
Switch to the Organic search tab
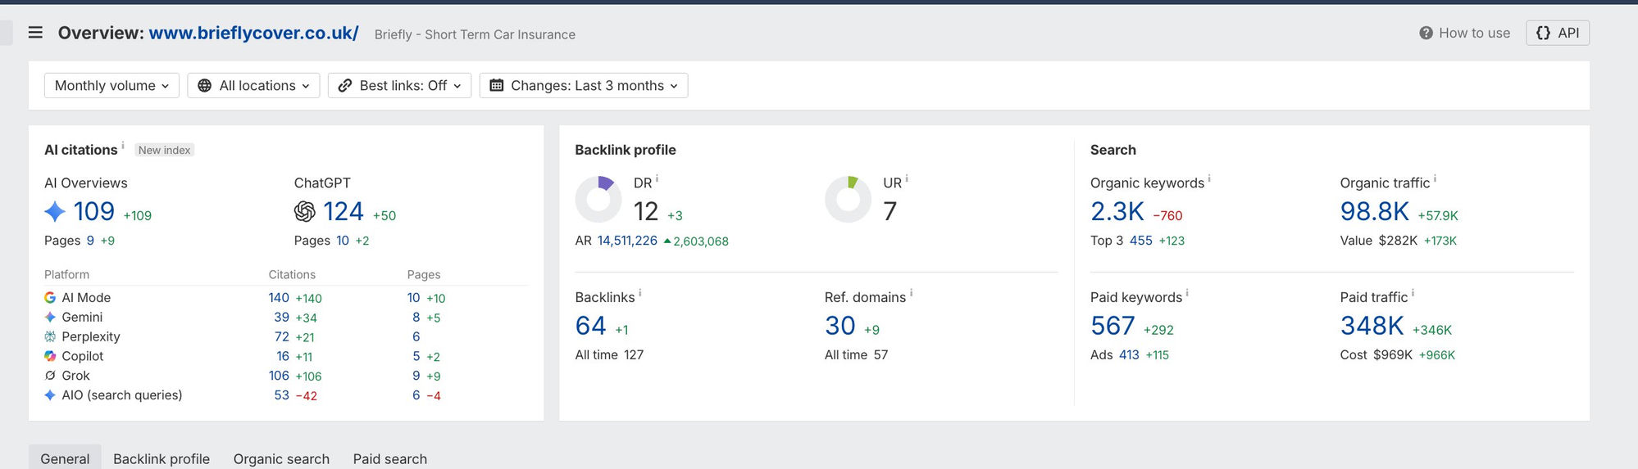click(281, 458)
